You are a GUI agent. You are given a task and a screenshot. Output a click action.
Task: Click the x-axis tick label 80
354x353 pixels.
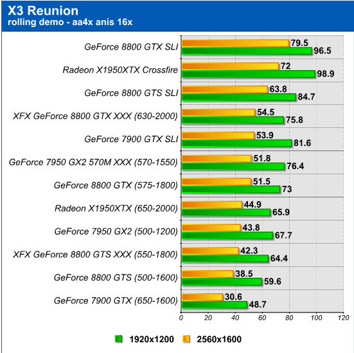pyautogui.click(x=289, y=318)
